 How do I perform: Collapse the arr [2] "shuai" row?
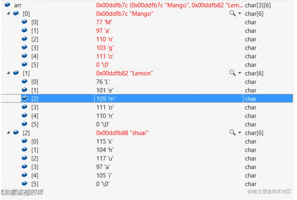click(x=8, y=133)
